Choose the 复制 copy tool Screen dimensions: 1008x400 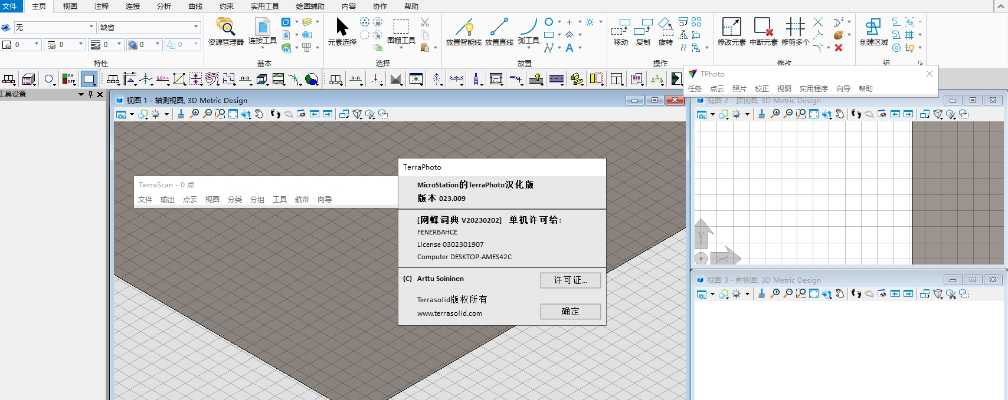pyautogui.click(x=643, y=31)
